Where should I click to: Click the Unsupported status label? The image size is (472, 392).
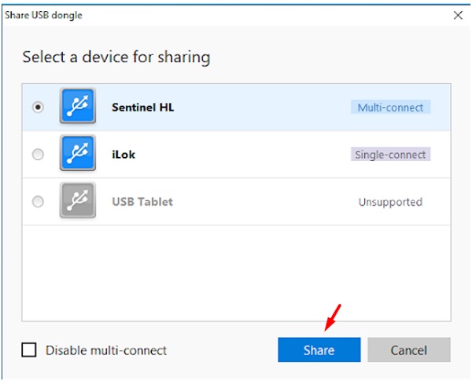tap(390, 202)
